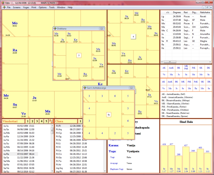Select the Sa/Ke row dated 07/01/2015
The image size is (214, 175).
click(20, 164)
